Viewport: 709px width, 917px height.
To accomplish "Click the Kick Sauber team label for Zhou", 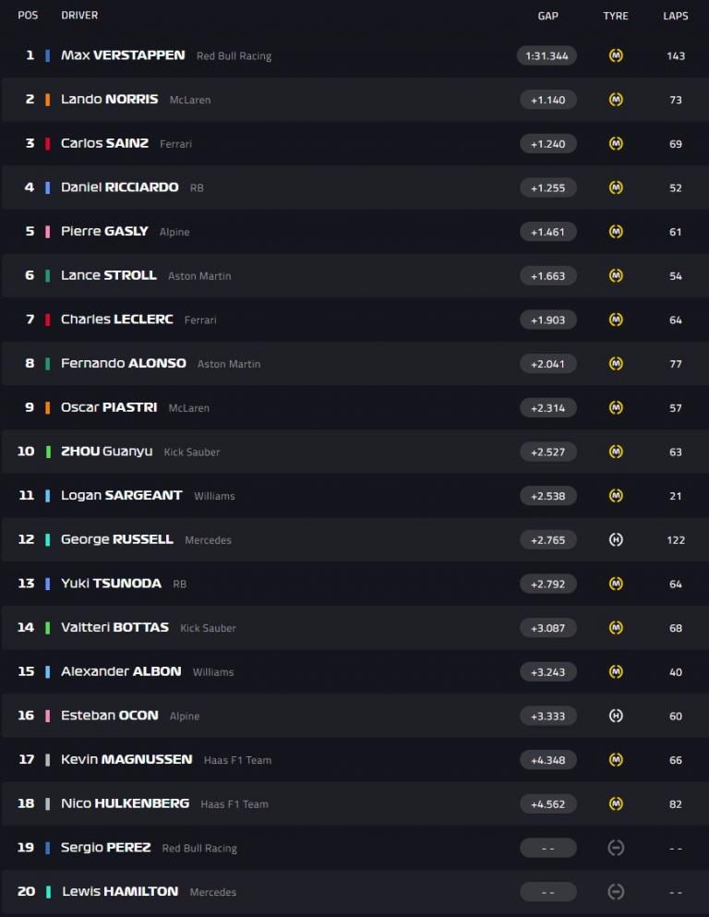I will point(192,452).
